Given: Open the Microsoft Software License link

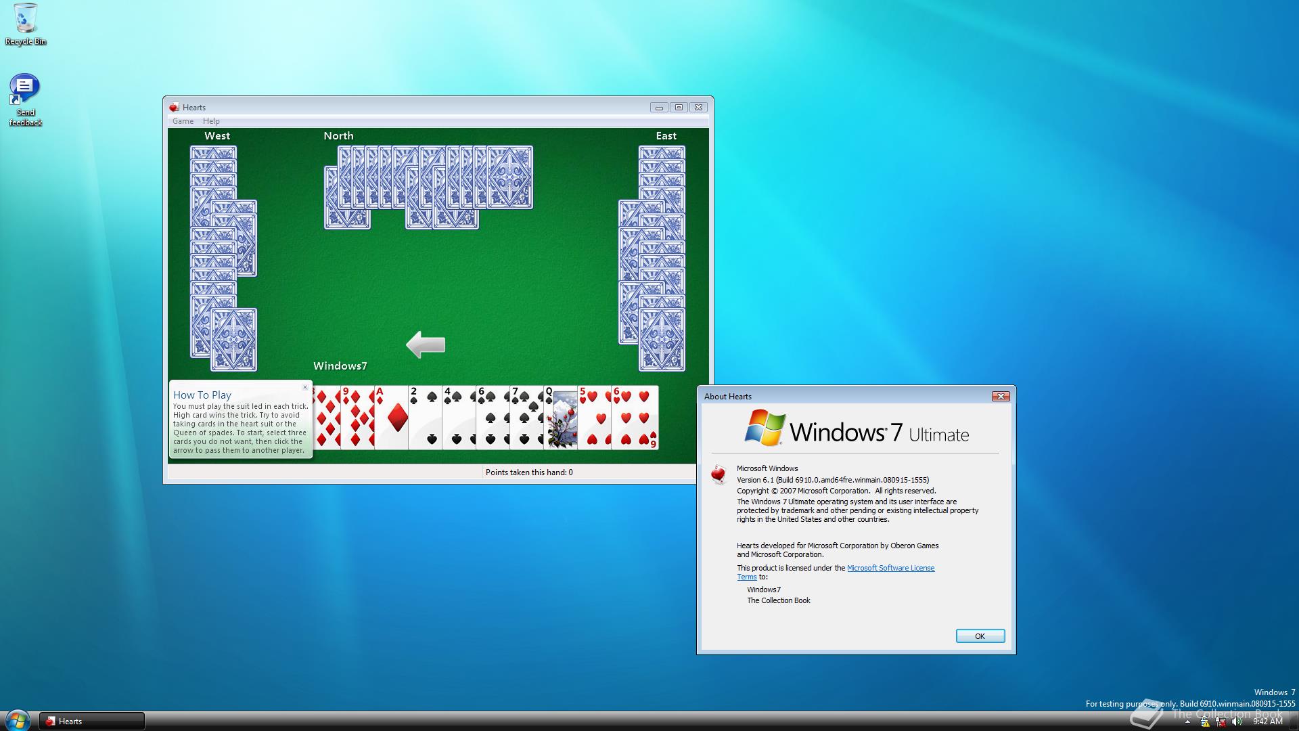Looking at the screenshot, I should click(x=890, y=568).
